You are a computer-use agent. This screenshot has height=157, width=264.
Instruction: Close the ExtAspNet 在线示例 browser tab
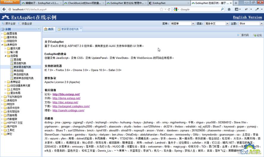(231, 3)
